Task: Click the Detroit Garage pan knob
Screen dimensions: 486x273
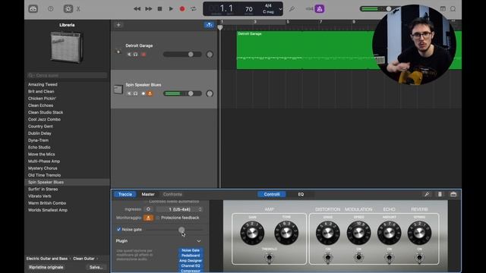Action: [210, 55]
